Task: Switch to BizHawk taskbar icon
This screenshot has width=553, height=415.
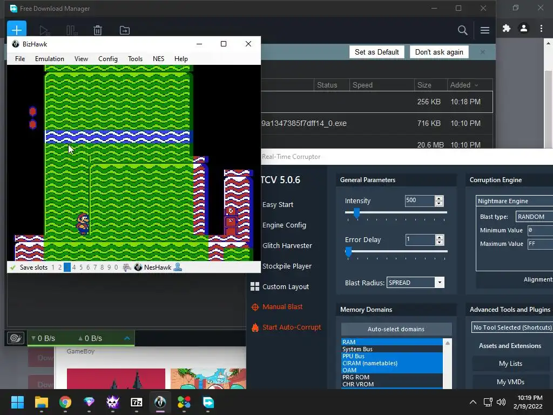Action: [160, 402]
